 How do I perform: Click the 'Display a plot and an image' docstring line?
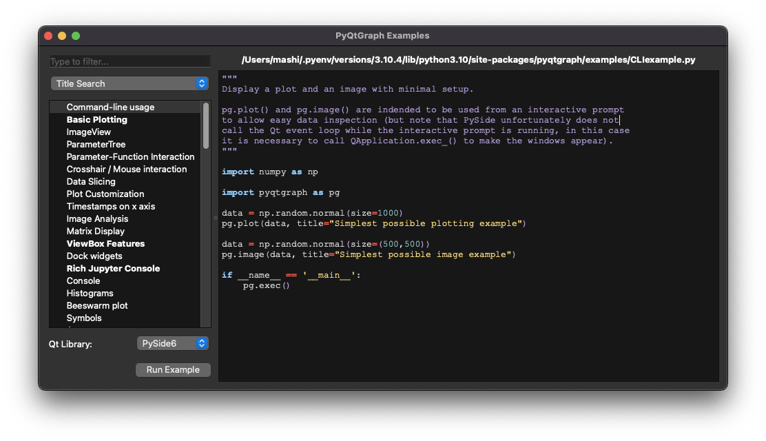click(x=347, y=89)
